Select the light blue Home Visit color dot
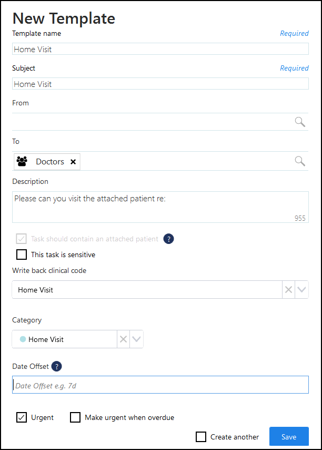 pyautogui.click(x=23, y=339)
